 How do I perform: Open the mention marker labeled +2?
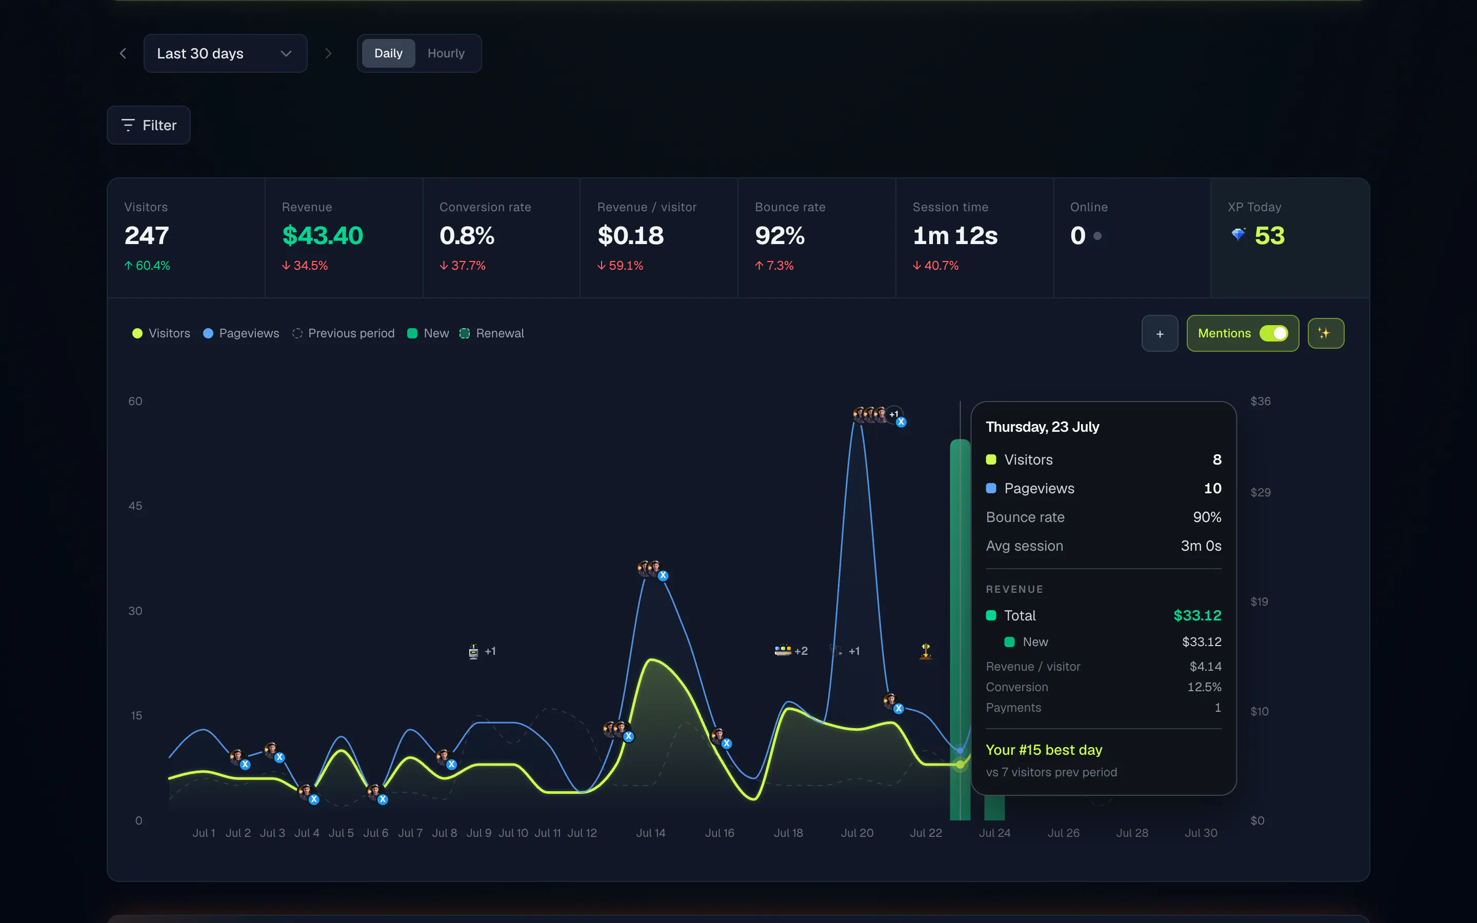coord(791,651)
